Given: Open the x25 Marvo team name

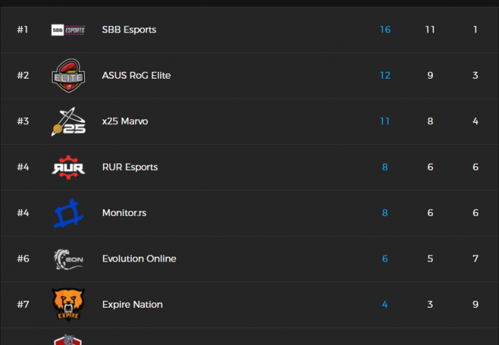Looking at the screenshot, I should 125,121.
